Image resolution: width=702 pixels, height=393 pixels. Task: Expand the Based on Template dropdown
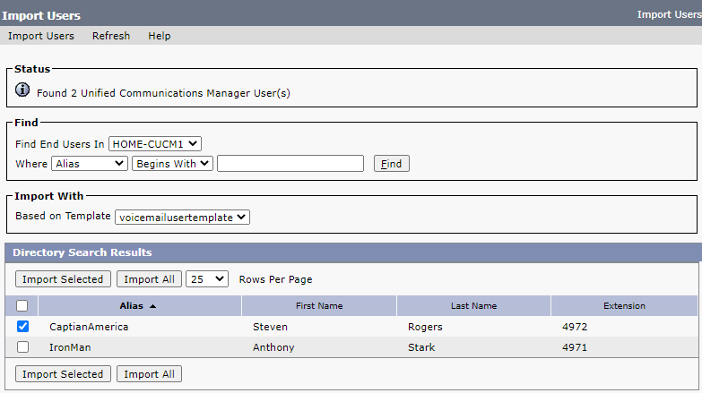(x=183, y=217)
